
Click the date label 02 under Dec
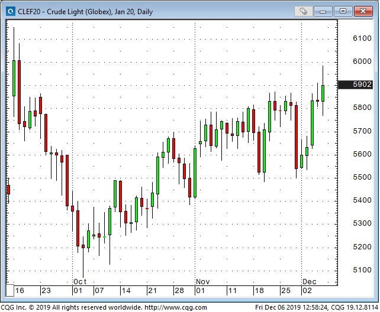pos(307,291)
